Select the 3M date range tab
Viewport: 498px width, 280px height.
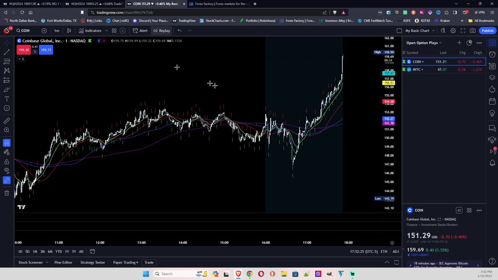[42, 252]
